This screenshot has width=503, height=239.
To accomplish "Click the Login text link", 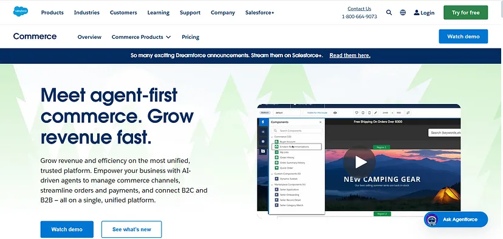I will click(427, 13).
